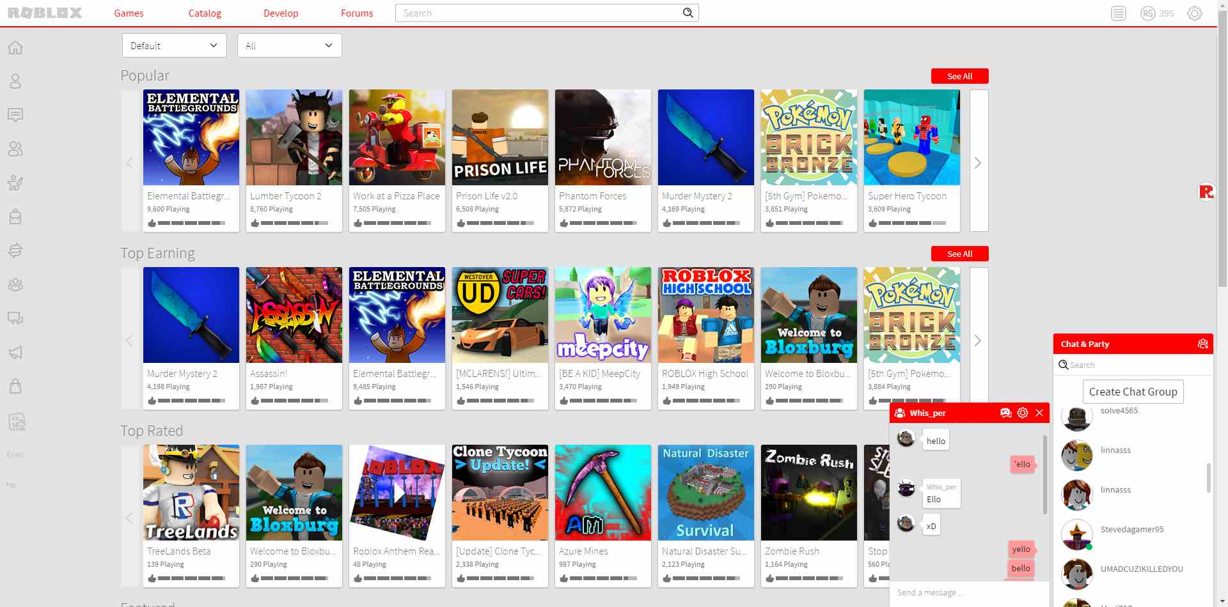Image resolution: width=1228 pixels, height=607 pixels.
Task: Open the Inventory backpack icon
Action: (x=15, y=217)
